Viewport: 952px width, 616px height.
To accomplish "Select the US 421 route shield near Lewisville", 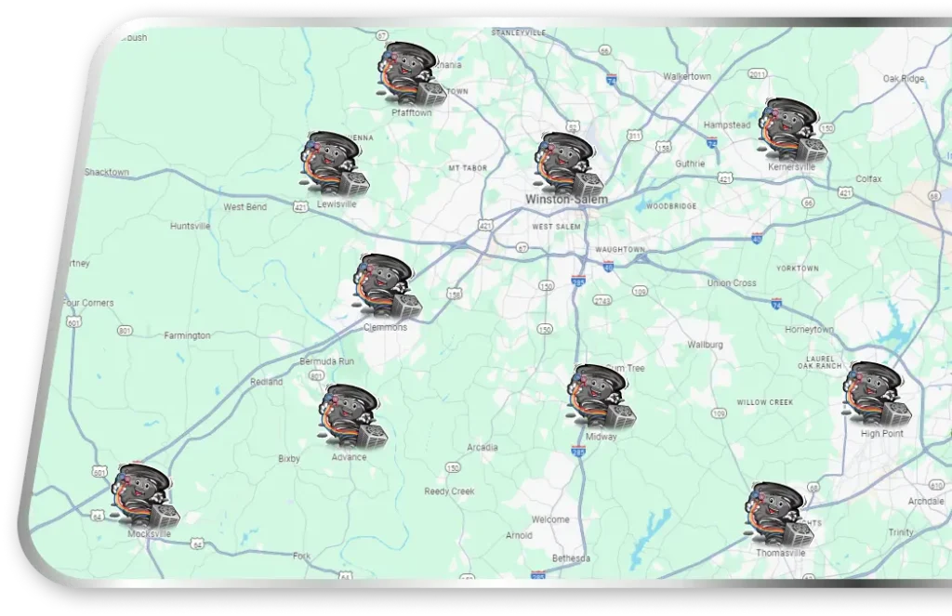I will (x=300, y=206).
